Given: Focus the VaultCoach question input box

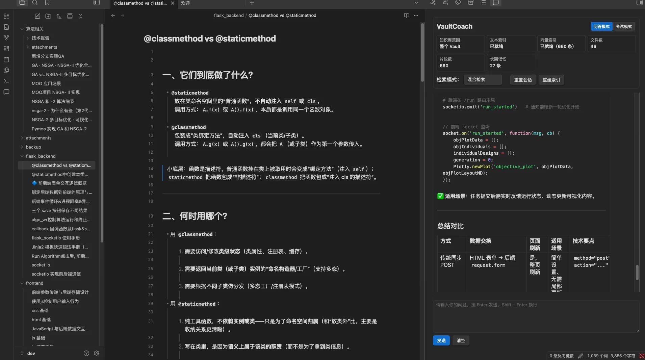Looking at the screenshot, I should 536,316.
